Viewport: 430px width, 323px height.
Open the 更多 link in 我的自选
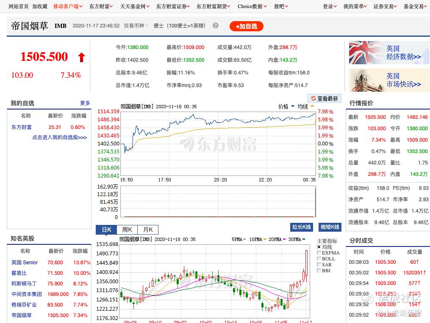[85, 103]
